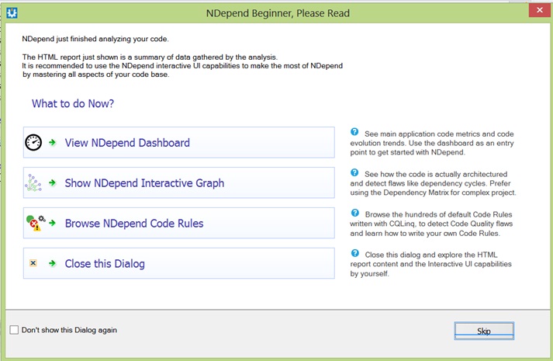Click the small close X icon beside Close this Dialog
The image size is (553, 361).
pyautogui.click(x=33, y=263)
